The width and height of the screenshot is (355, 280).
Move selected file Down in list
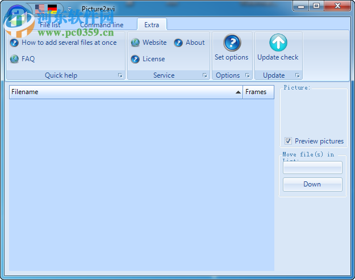tap(312, 184)
